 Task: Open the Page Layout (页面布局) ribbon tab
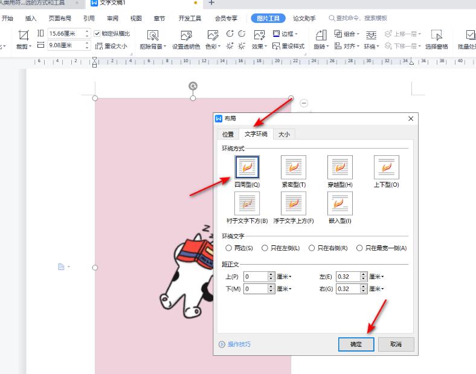(x=60, y=19)
